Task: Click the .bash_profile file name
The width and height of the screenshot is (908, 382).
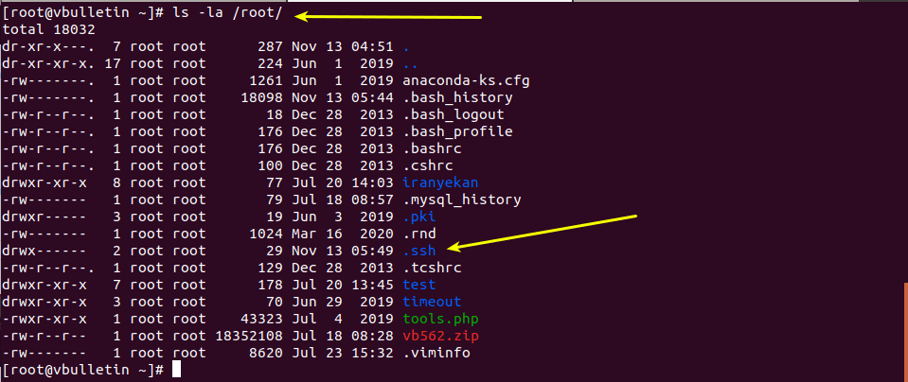Action: pyautogui.click(x=457, y=131)
